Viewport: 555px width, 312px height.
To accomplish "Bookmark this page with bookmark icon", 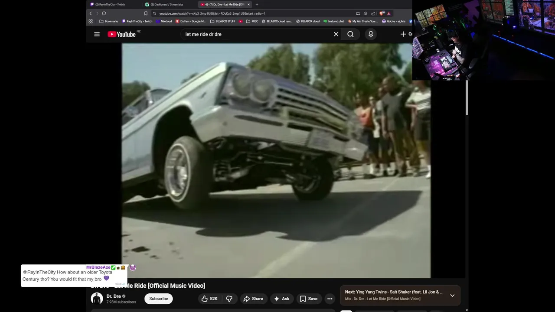I will point(146,13).
